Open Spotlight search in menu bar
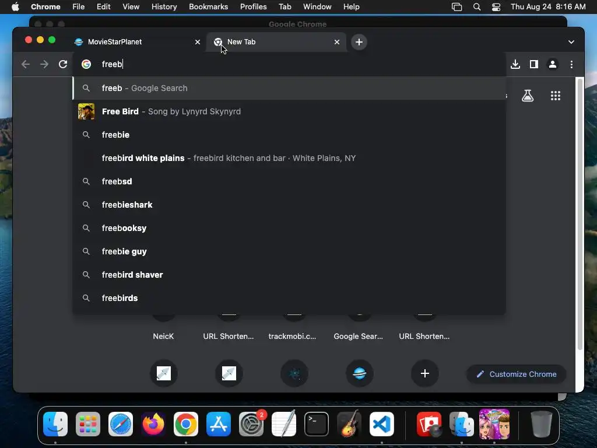The height and width of the screenshot is (448, 597). pyautogui.click(x=477, y=7)
